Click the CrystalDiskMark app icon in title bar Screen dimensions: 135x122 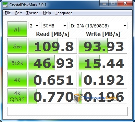click(x=5, y=5)
